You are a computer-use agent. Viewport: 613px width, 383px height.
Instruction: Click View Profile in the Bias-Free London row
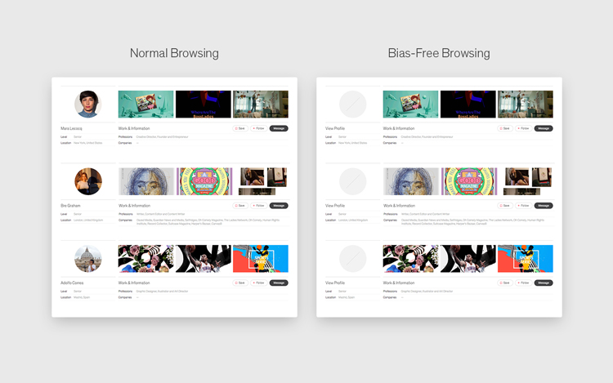pyautogui.click(x=335, y=206)
